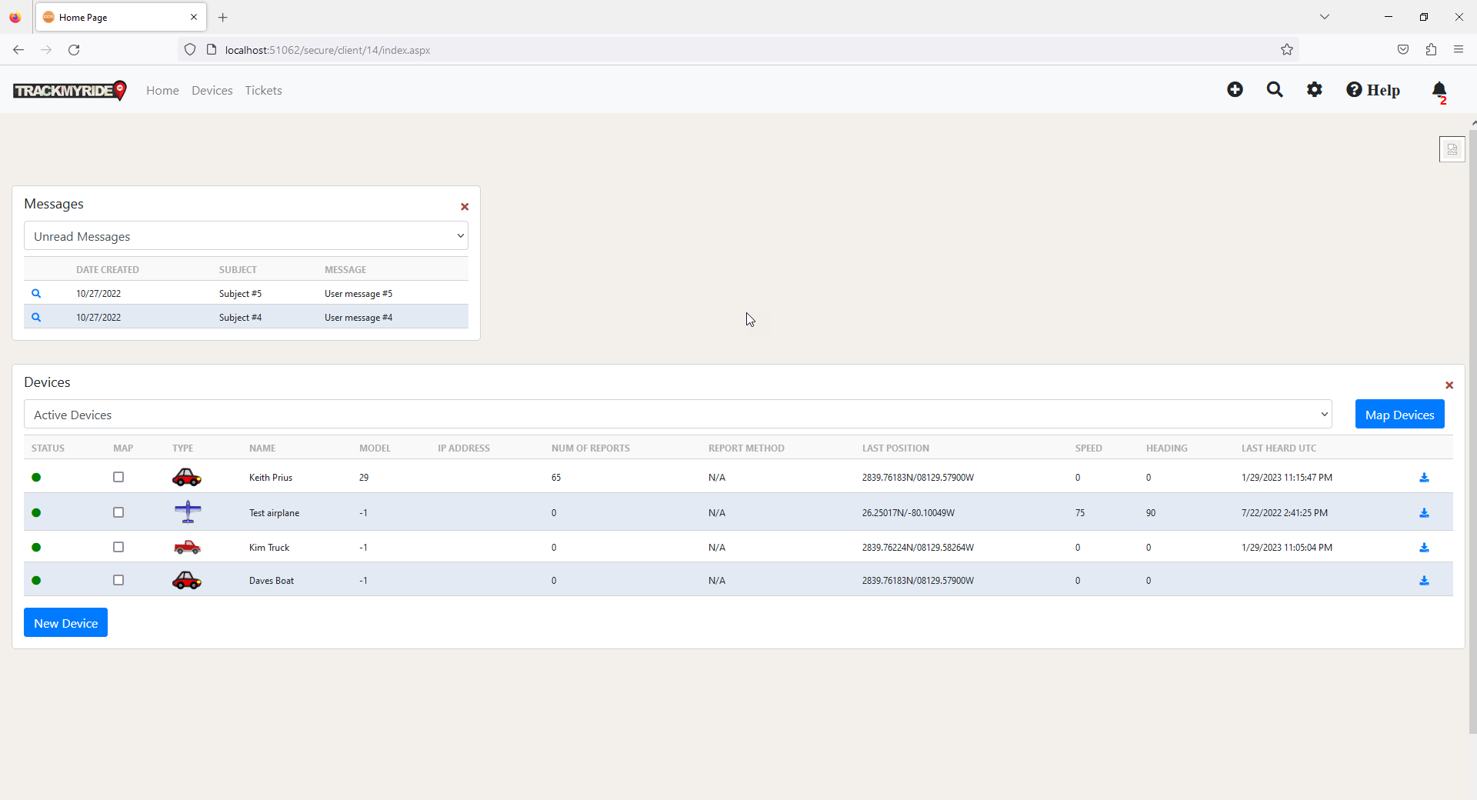Screen dimensions: 1477x800
Task: Click the localhost address bar
Action: 738,50
